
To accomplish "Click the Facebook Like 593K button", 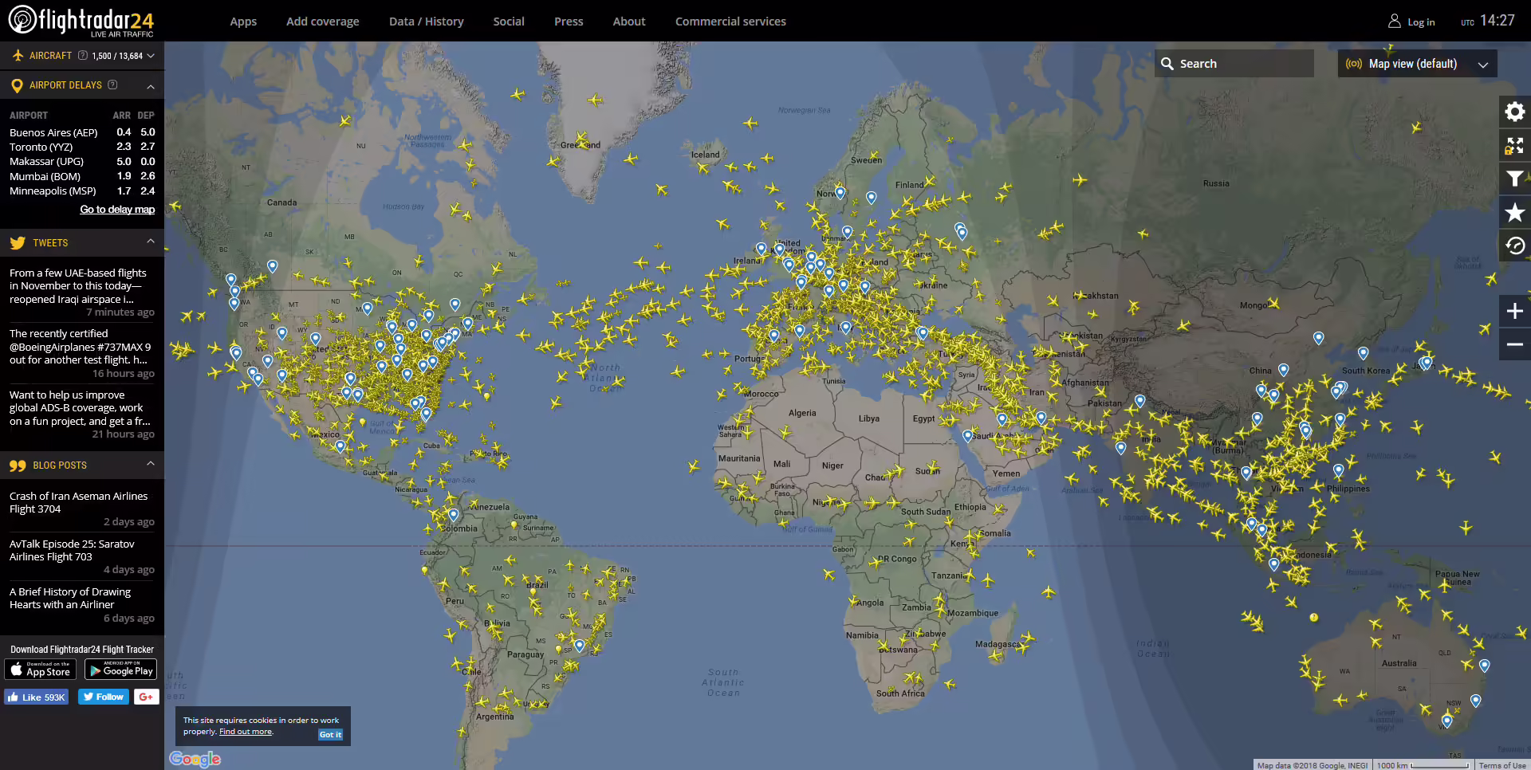I will pyautogui.click(x=37, y=697).
